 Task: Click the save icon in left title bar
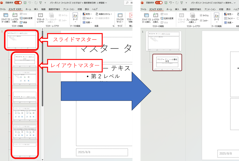pyautogui.click(x=25, y=3)
